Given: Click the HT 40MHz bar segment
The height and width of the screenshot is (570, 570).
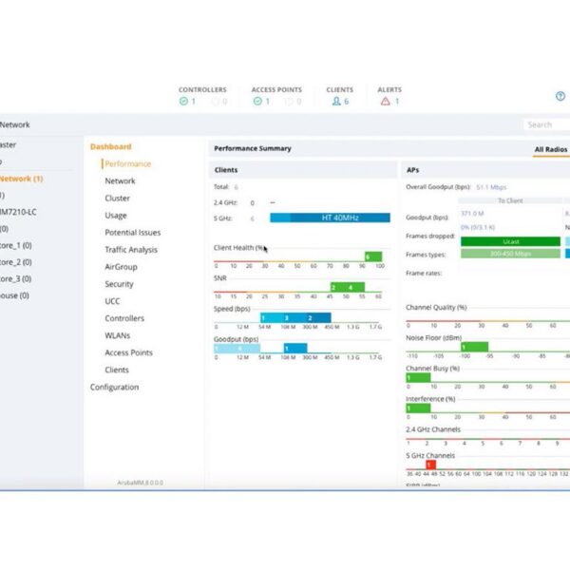Looking at the screenshot, I should point(338,218).
